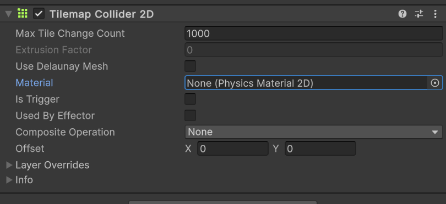Click the Is Trigger label
Viewport: 446px width, 204px height.
37,99
